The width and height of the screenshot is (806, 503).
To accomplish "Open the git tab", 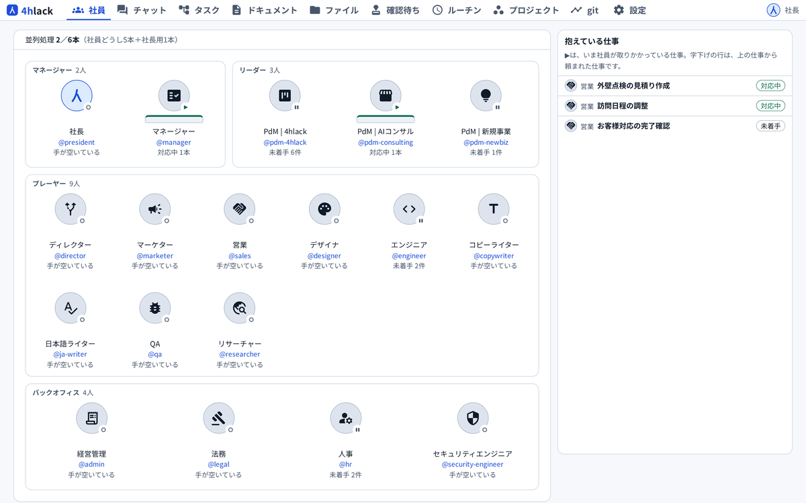I will coord(584,10).
